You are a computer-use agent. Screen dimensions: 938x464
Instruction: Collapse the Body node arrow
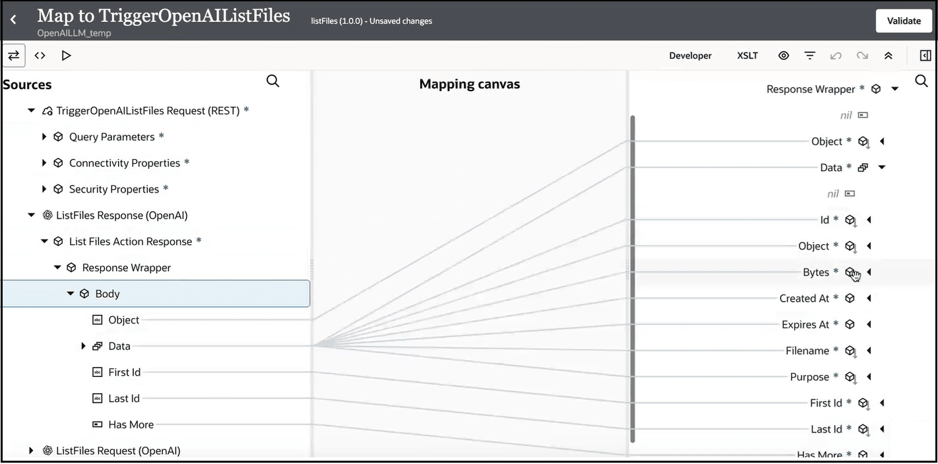tap(71, 294)
